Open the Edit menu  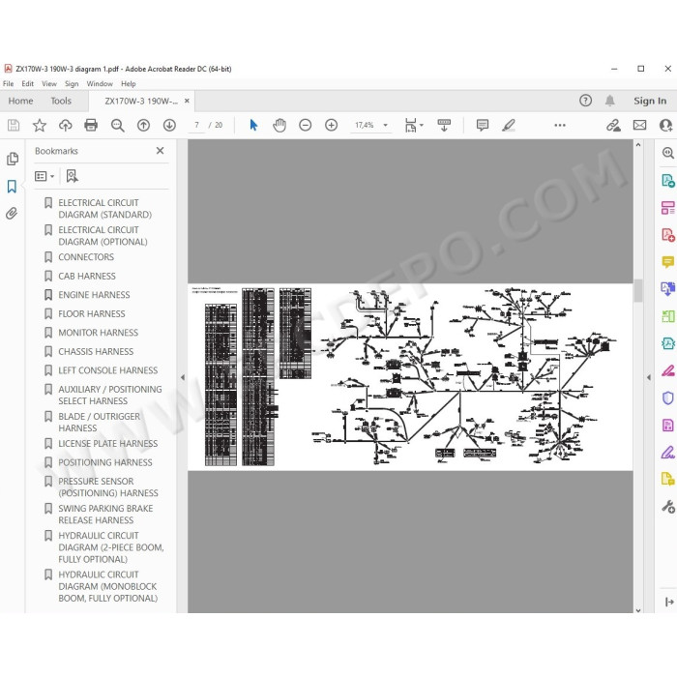point(28,84)
